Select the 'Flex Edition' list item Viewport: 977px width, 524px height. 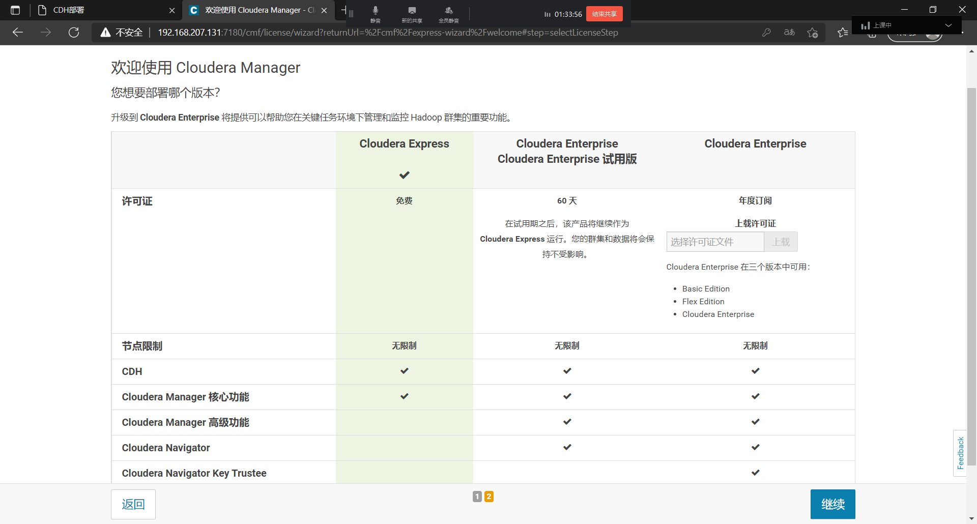pyautogui.click(x=703, y=301)
